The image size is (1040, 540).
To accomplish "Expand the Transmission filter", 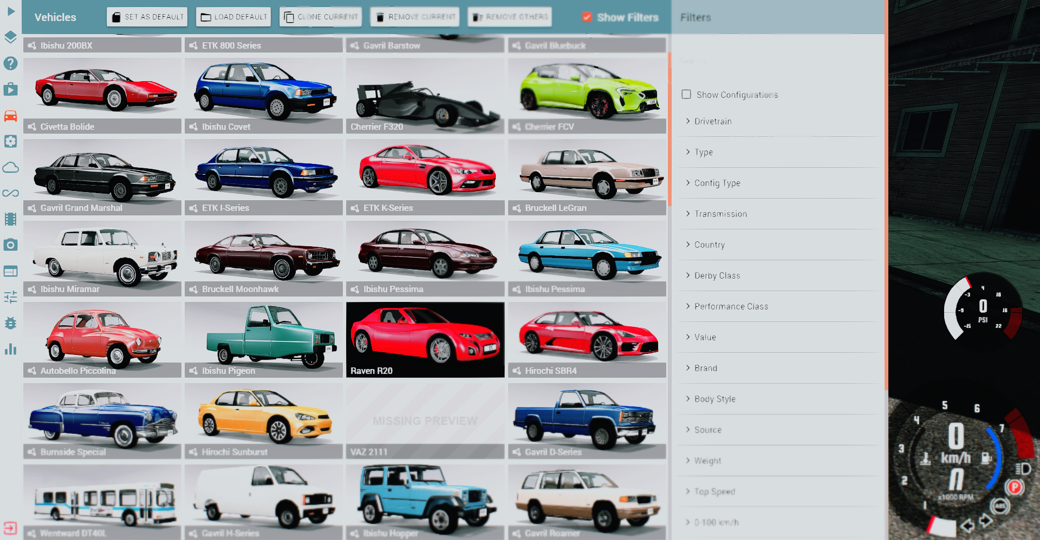I will click(x=778, y=214).
